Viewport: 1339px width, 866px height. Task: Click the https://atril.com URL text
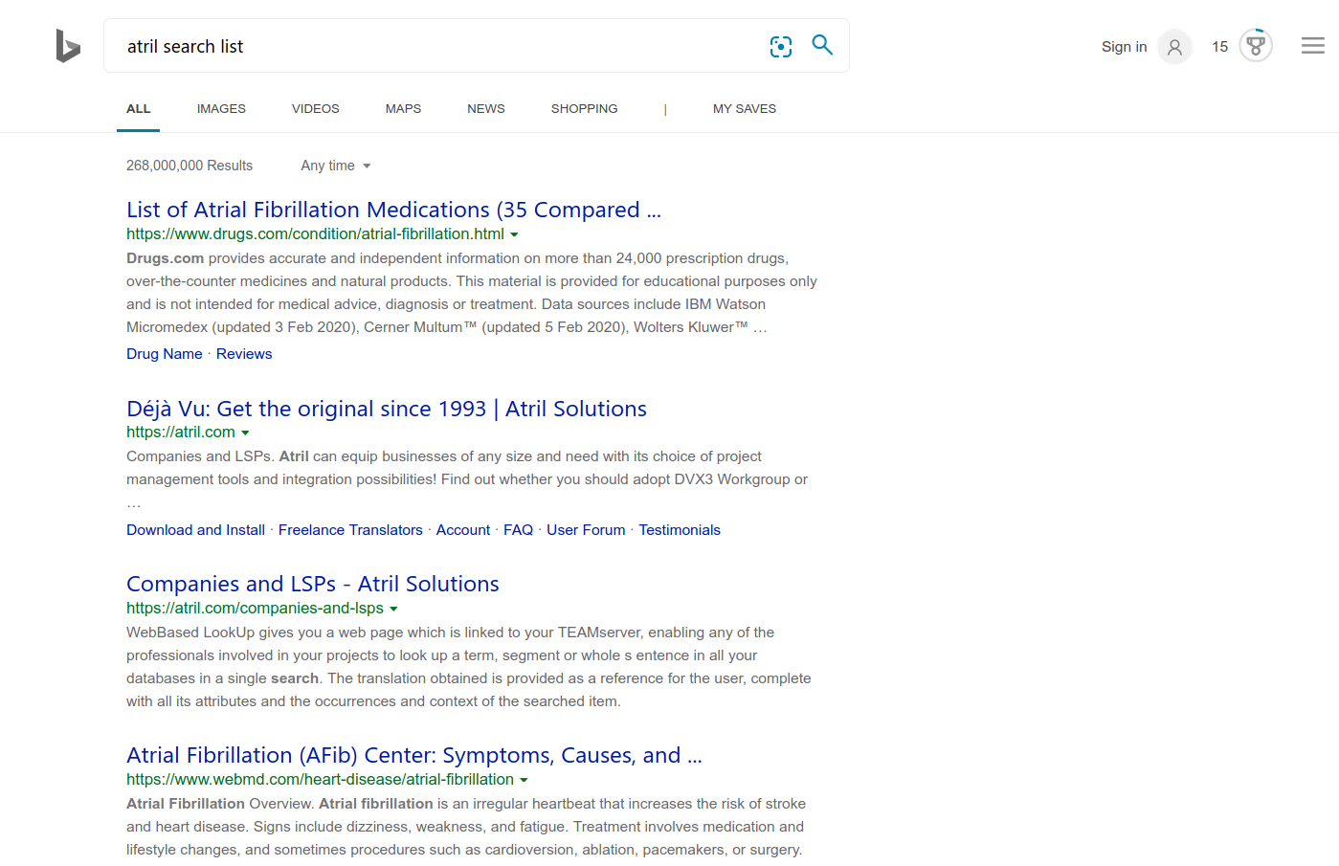click(x=181, y=432)
